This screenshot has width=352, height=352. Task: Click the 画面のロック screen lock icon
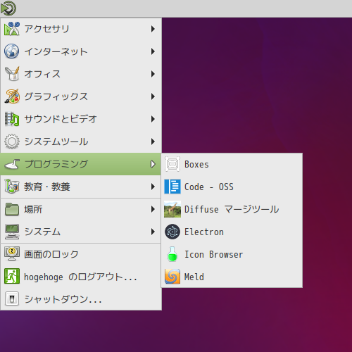coord(12,254)
